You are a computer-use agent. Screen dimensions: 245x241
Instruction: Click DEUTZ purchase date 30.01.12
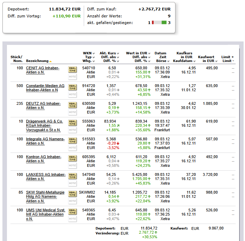188,108
